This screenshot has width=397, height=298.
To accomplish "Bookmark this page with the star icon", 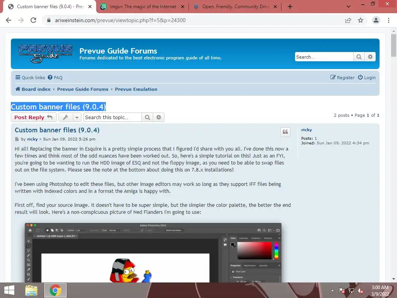I will (361, 20).
